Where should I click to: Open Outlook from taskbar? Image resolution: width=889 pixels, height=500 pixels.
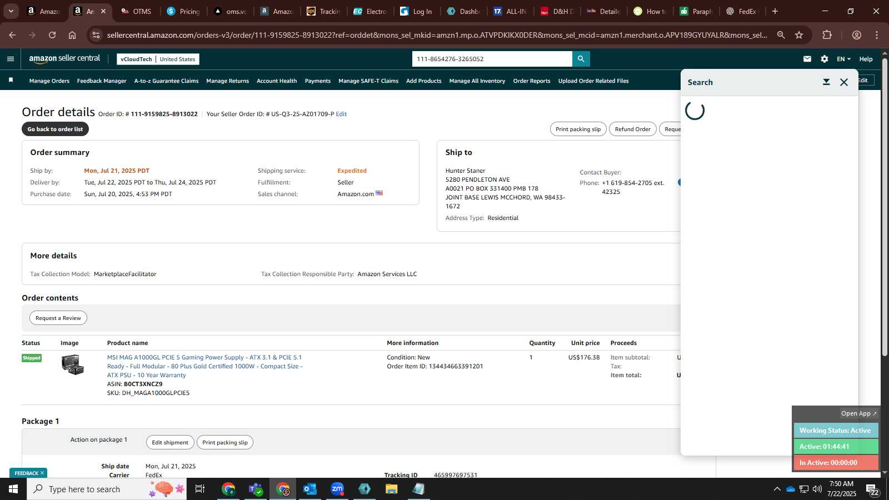[x=310, y=489]
